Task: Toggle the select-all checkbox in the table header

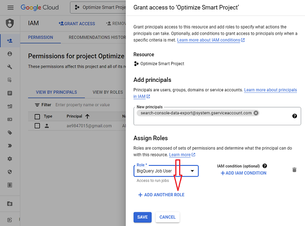Action: point(37,117)
